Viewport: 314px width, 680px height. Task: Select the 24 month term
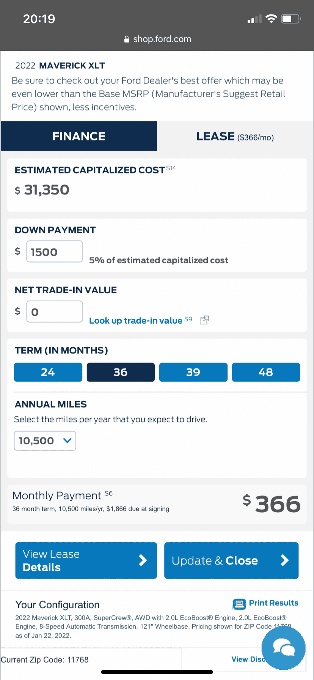[48, 372]
